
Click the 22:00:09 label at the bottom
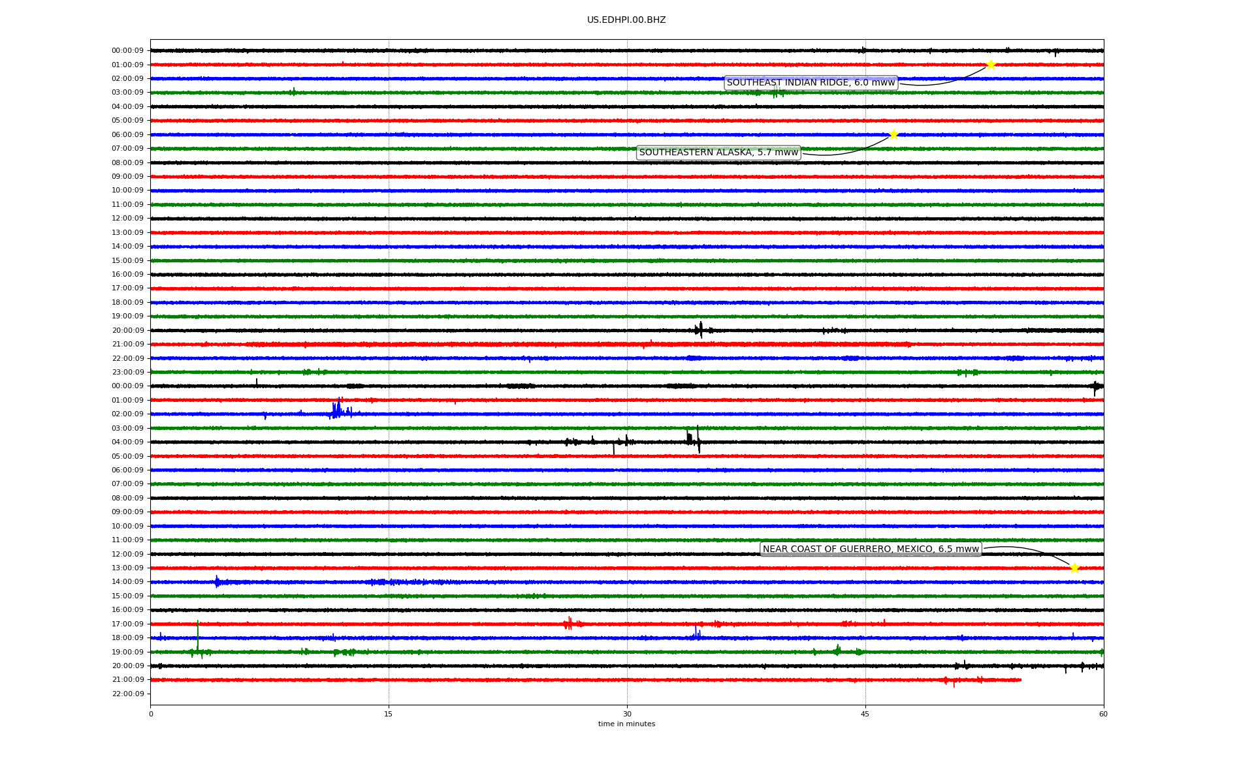127,694
